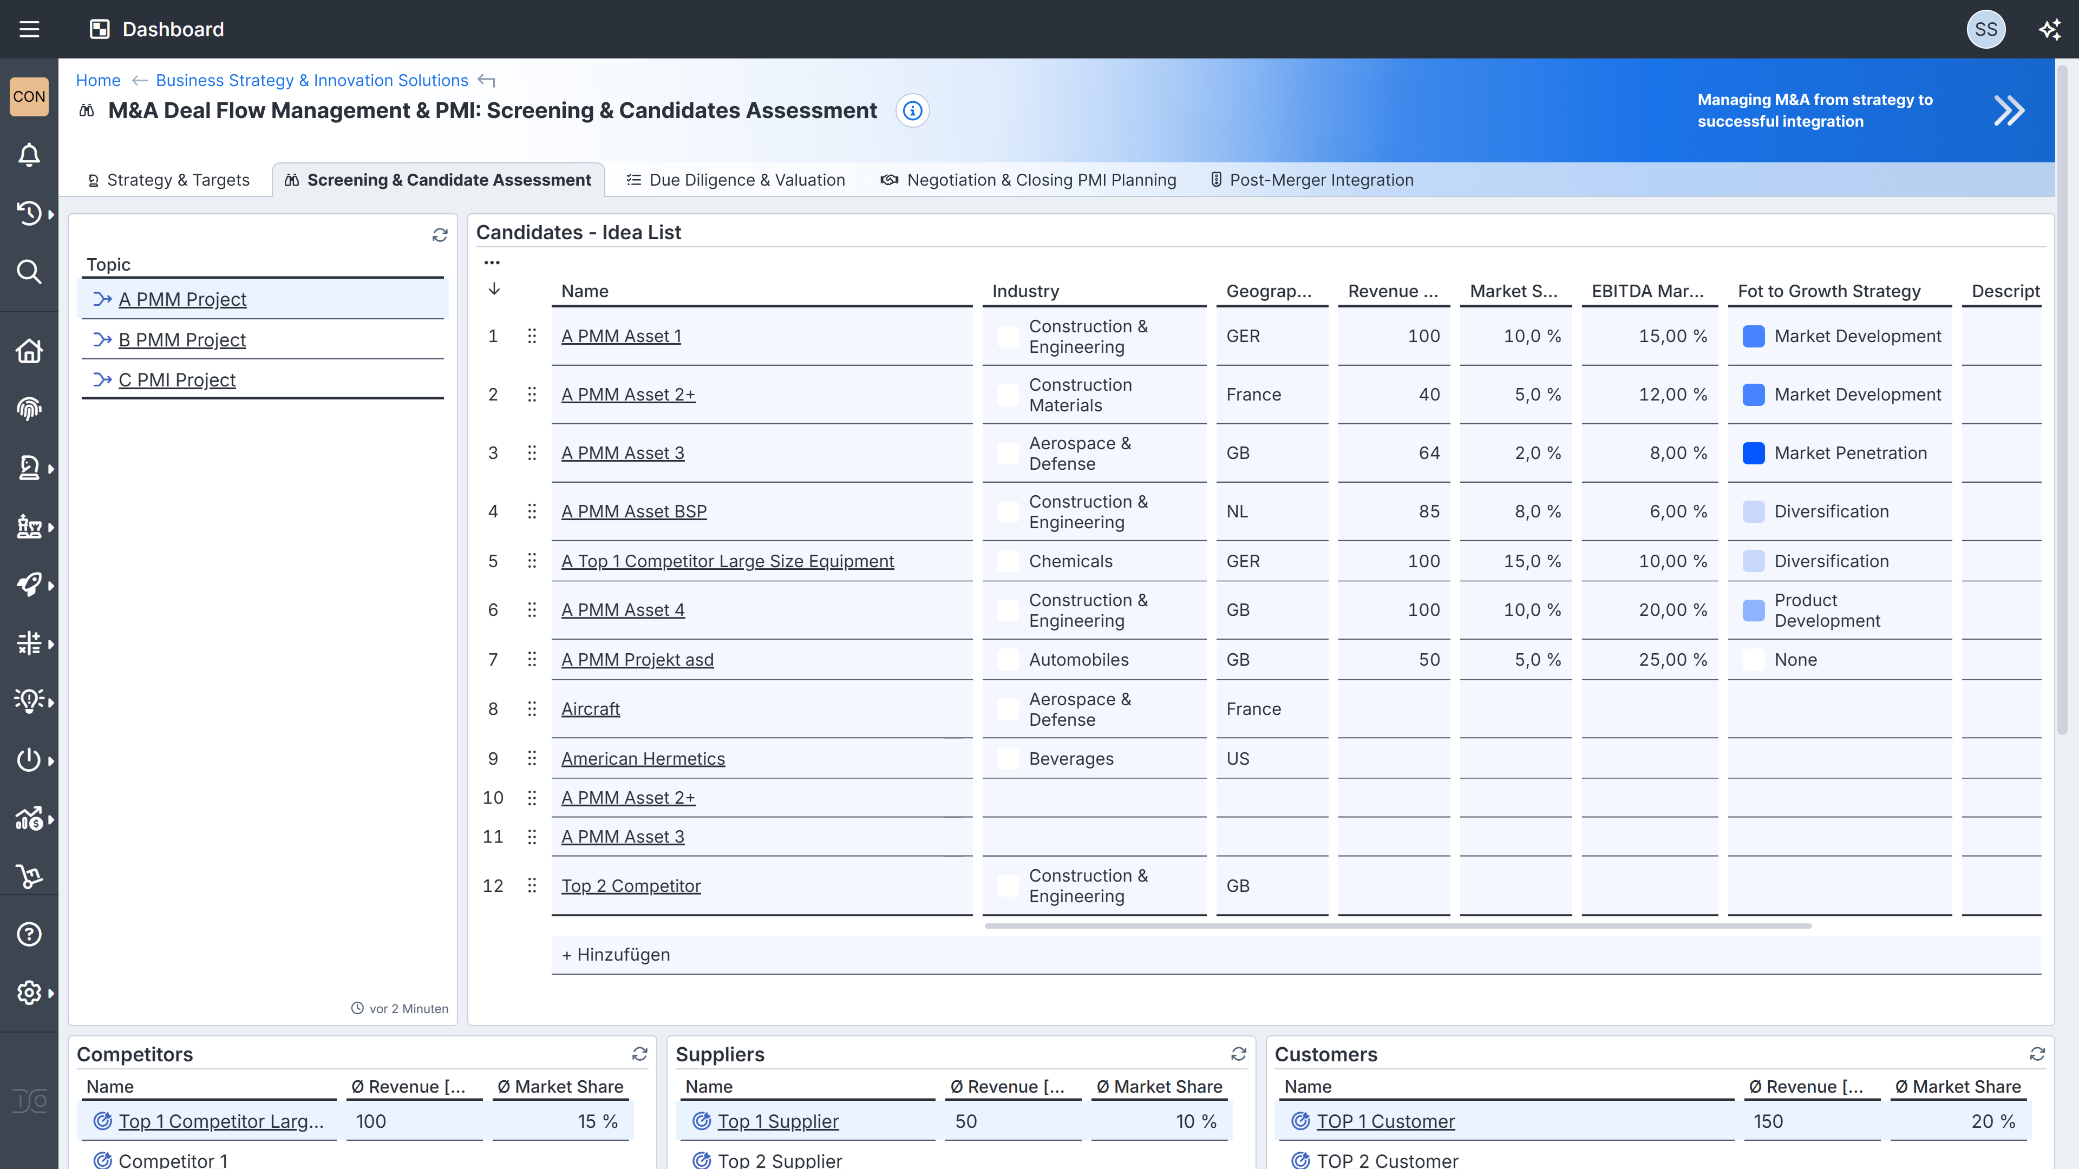Check the Beverages checkbox for American Hermetics

pos(1006,758)
